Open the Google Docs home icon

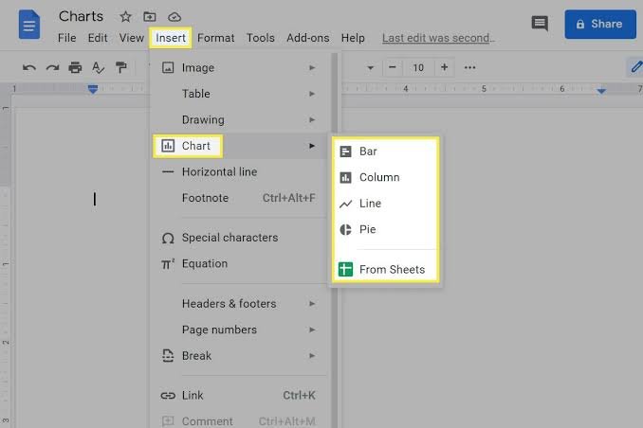coord(29,25)
